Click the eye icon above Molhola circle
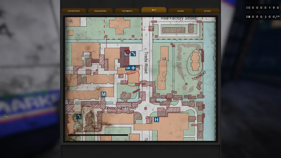This screenshot has height=158, width=281. 128,68
